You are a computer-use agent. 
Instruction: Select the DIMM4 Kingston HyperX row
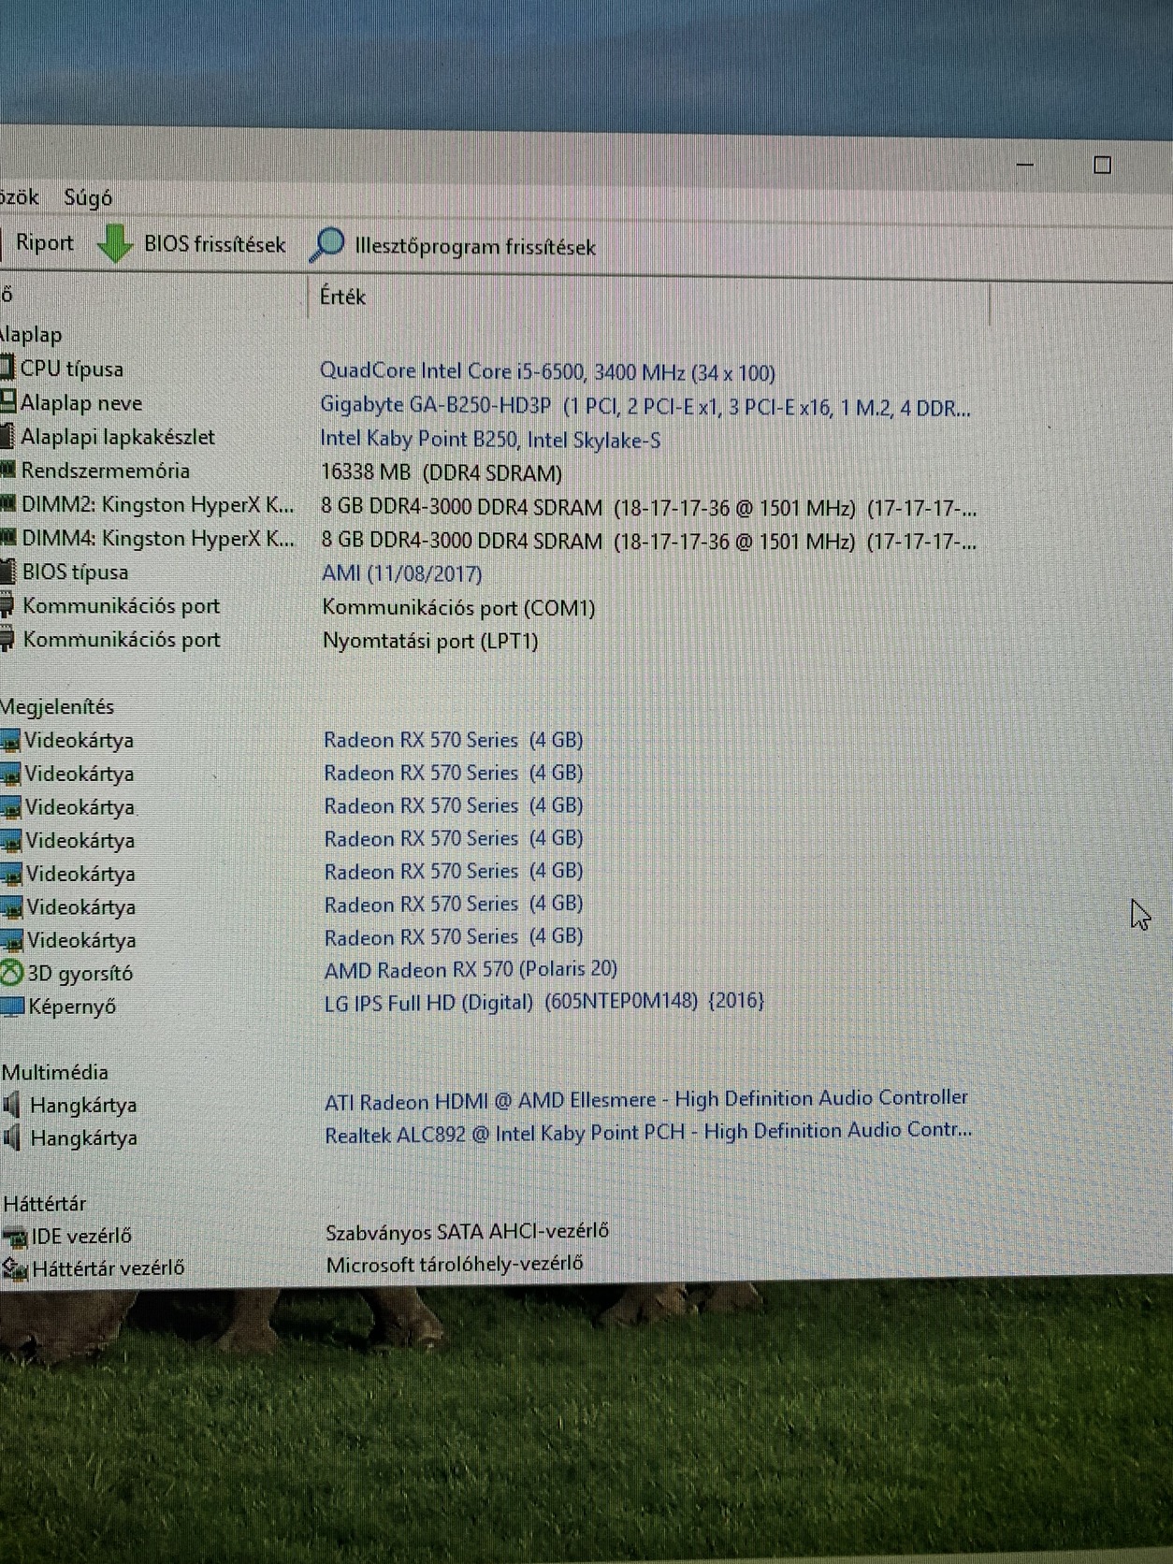click(157, 539)
